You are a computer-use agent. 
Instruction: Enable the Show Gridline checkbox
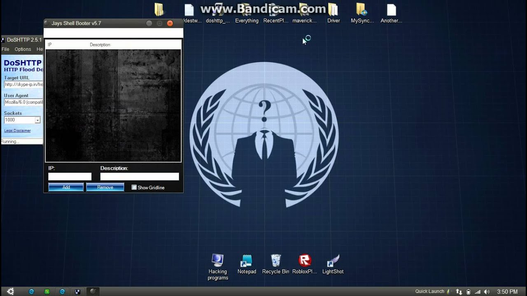(134, 187)
